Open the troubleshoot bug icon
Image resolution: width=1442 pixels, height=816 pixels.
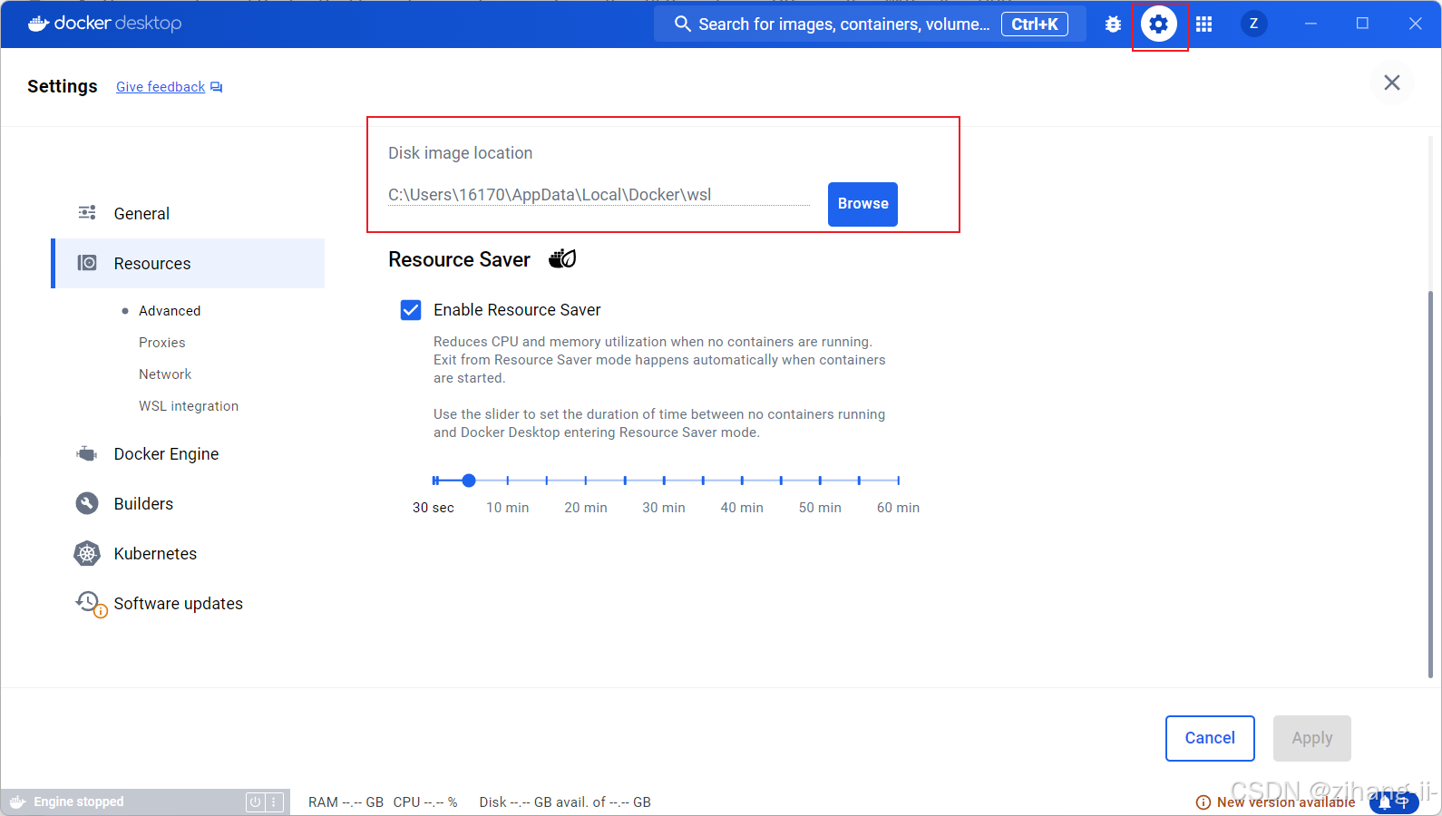[1113, 24]
